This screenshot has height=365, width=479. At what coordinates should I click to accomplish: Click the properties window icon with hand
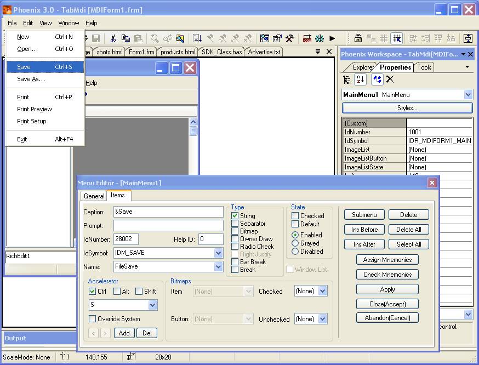pos(277,38)
